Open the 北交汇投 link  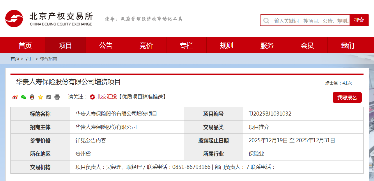click(107, 97)
